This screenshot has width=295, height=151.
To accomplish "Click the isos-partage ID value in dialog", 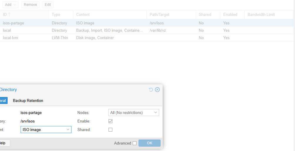I will 31,113.
